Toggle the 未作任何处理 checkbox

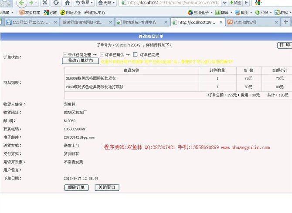[65, 54]
